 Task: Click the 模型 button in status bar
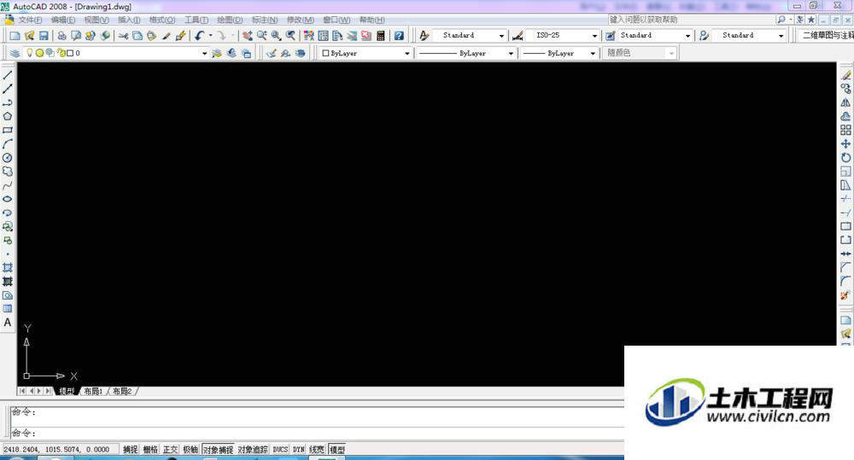pos(337,450)
